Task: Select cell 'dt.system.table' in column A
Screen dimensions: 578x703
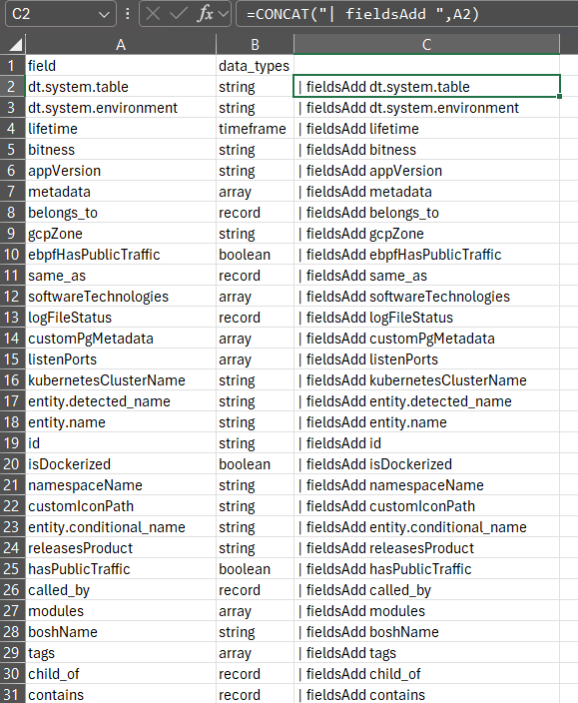Action: [121, 87]
